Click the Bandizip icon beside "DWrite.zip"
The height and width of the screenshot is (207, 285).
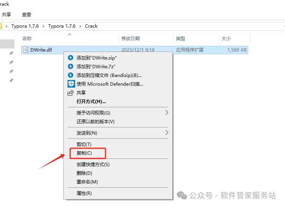71,58
